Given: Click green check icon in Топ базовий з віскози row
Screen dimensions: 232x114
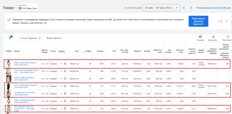Looking at the screenshot, I should pos(65,109).
